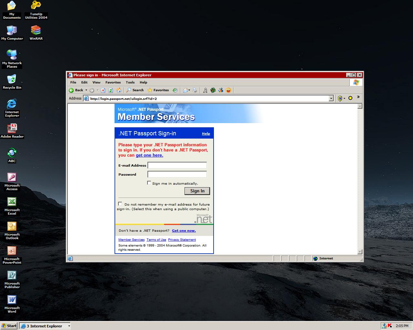The height and width of the screenshot is (330, 413).
Task: Click the Internet security zone icon in status bar
Action: pyautogui.click(x=315, y=258)
